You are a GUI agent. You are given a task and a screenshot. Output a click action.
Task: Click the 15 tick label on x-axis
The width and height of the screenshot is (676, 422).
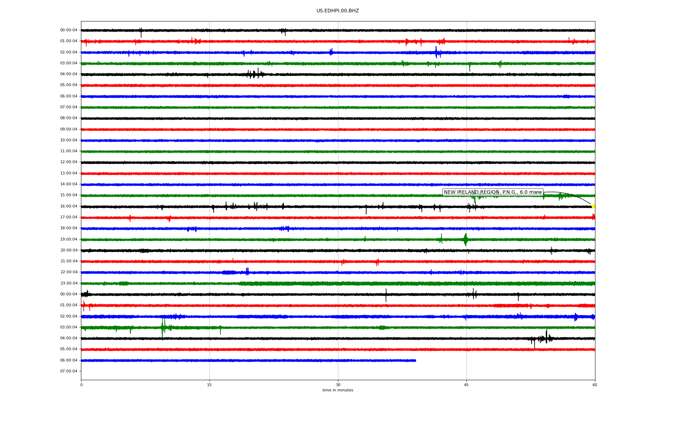(209, 385)
